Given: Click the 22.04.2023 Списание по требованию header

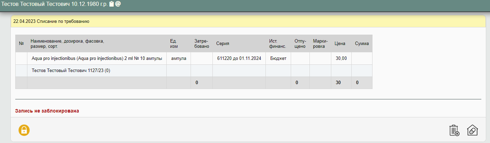Looking at the screenshot, I should [x=51, y=21].
